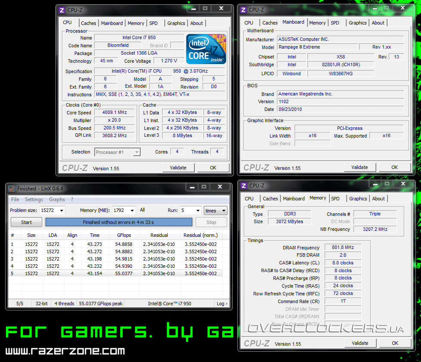Select LinX result row 5 with 55.0377 GFlops
Viewport: 421px width, 362px height.
tap(115, 274)
